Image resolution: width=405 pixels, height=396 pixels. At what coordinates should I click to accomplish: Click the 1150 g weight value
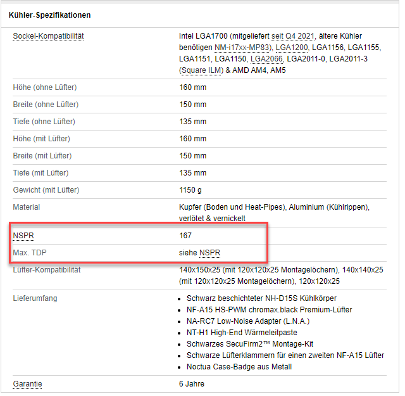(x=190, y=190)
